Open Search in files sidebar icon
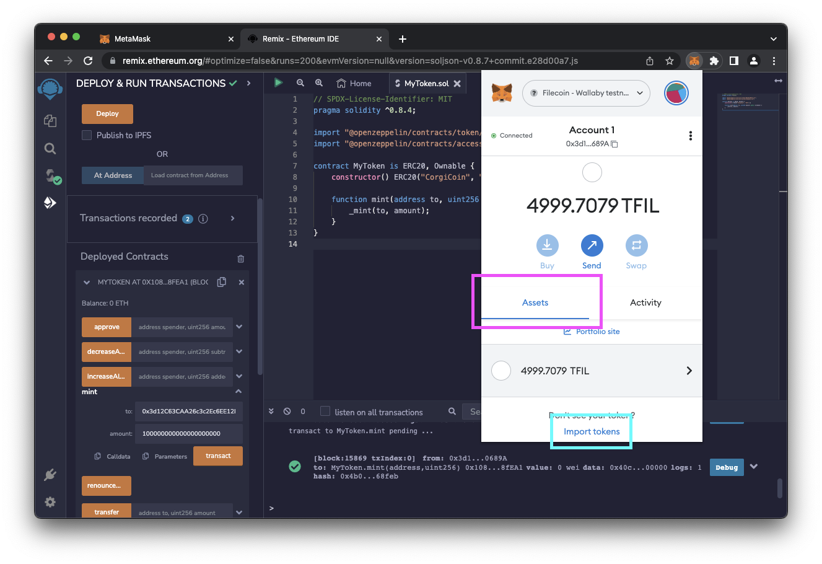This screenshot has width=822, height=564. (50, 149)
